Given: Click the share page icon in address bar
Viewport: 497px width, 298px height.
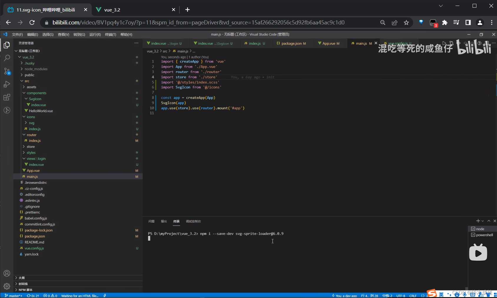Looking at the screenshot, I should click(x=395, y=22).
